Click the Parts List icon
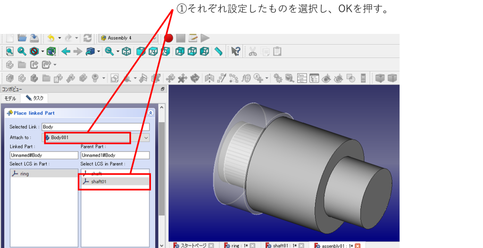Viewport: 483px width, 248px height. pos(302,78)
